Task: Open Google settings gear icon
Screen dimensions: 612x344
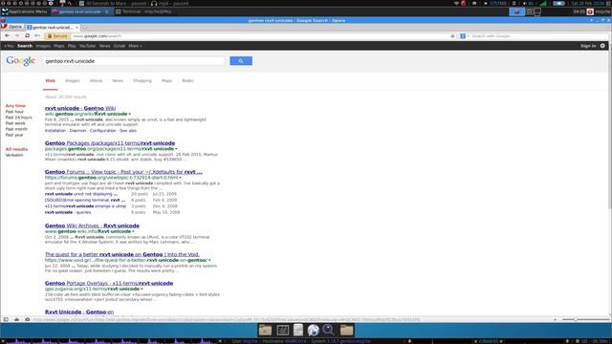Action: (x=602, y=46)
